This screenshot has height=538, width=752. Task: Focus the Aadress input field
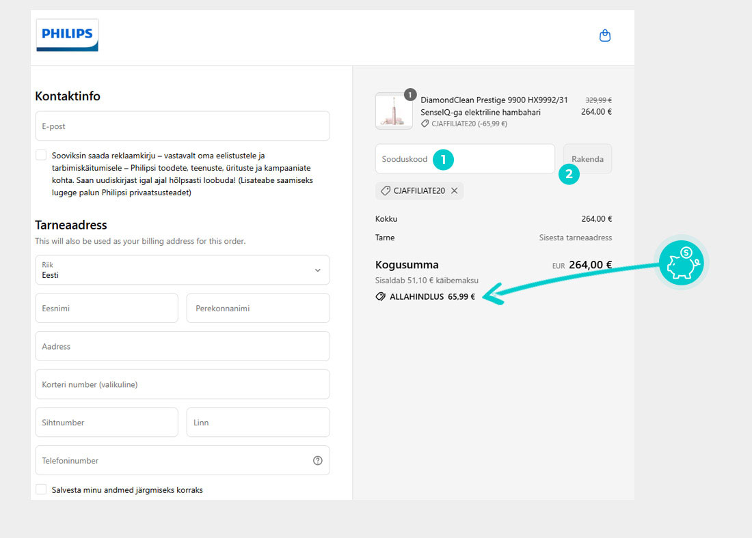point(182,347)
